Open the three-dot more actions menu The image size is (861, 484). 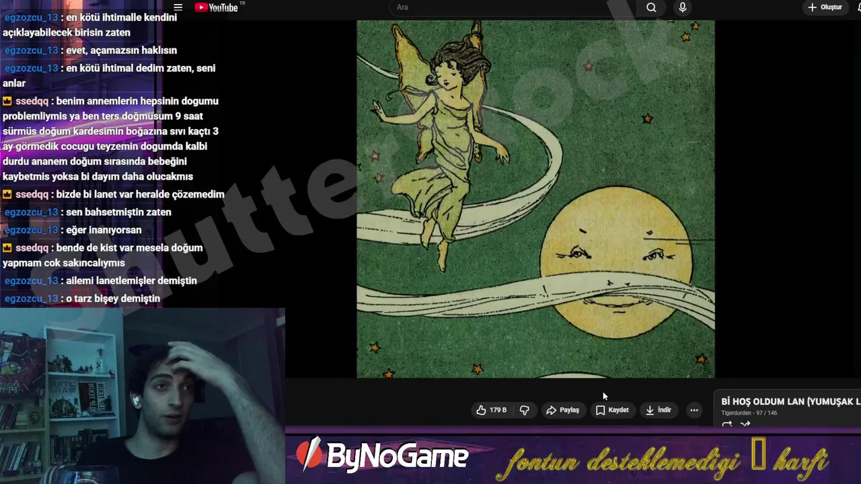[694, 410]
